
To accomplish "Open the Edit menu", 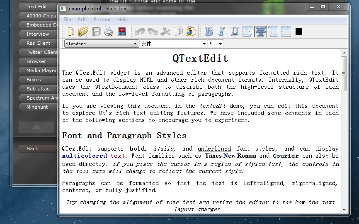I will [x=82, y=19].
